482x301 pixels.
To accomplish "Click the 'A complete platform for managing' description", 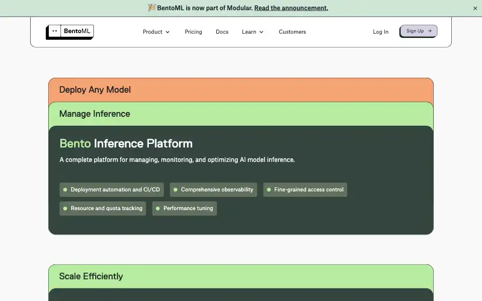I will [177, 160].
